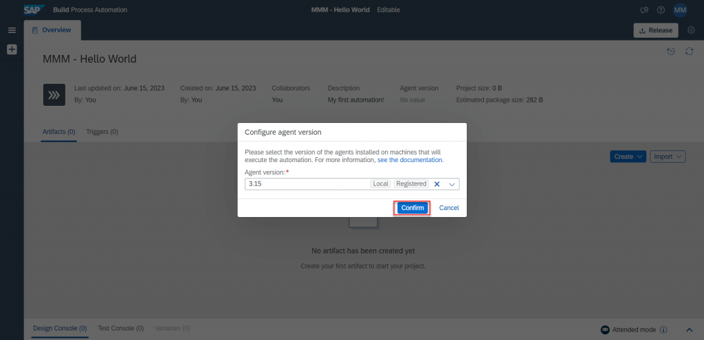Click the Editable status label
The width and height of the screenshot is (704, 340).
388,10
